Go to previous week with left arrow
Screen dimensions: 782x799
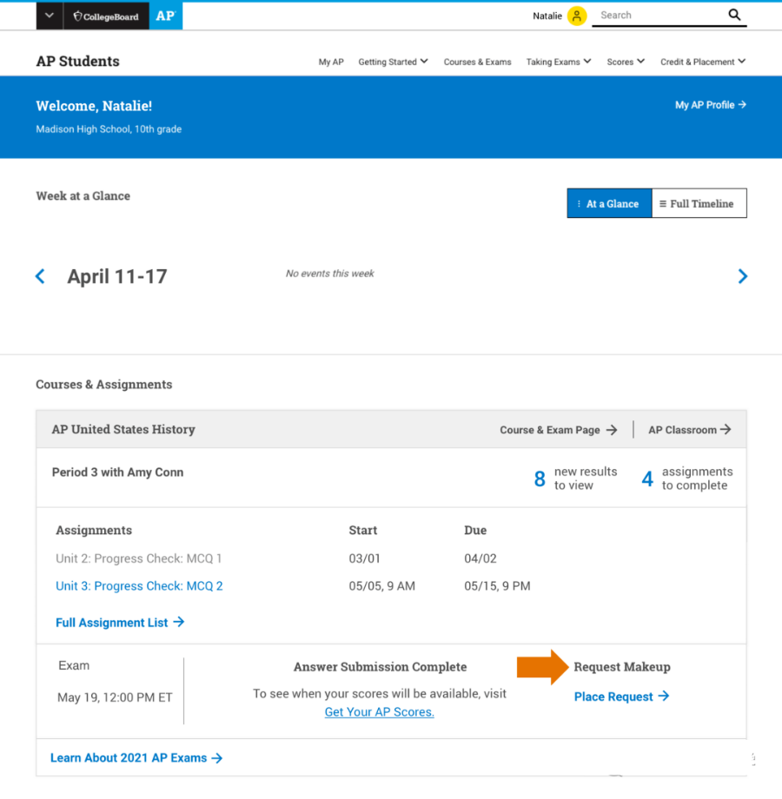40,276
